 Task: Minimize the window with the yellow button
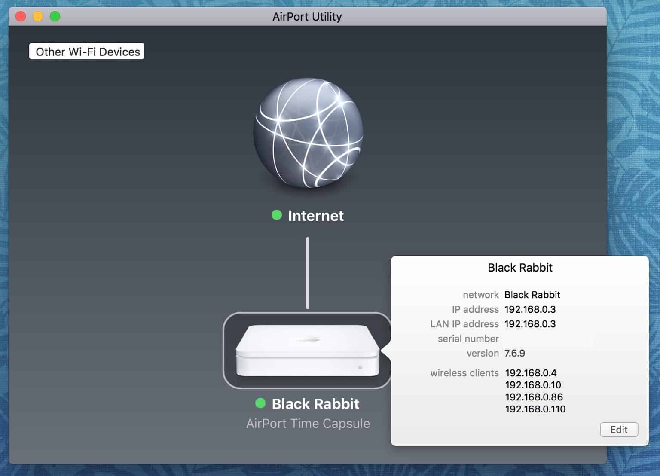[38, 17]
